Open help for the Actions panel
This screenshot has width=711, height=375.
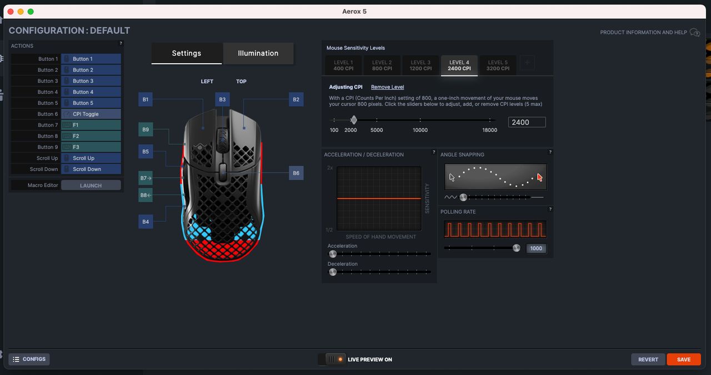coord(121,43)
